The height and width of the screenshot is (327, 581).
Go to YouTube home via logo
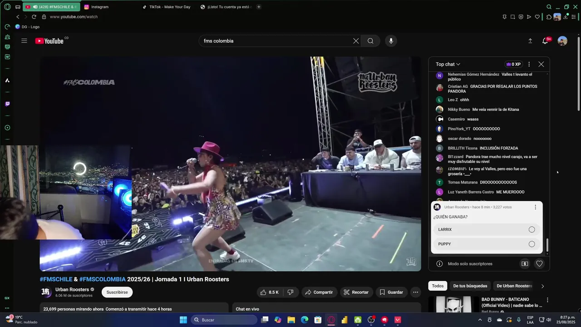point(49,41)
